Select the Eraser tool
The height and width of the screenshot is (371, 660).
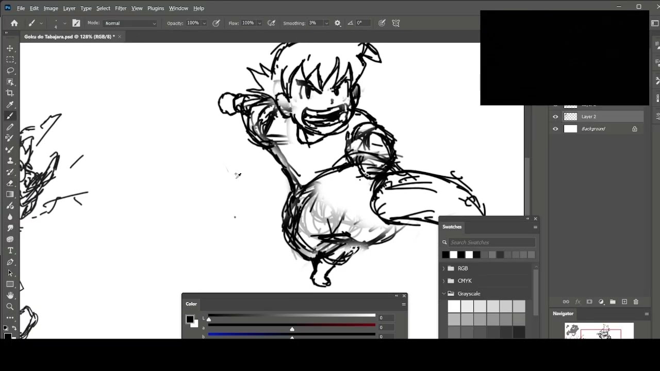(10, 183)
